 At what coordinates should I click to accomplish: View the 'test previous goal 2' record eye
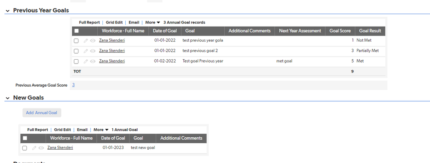(93, 51)
